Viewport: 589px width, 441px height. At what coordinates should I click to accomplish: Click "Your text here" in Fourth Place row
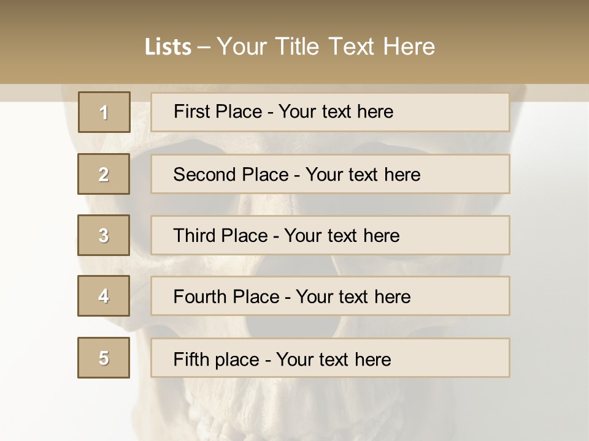(353, 297)
